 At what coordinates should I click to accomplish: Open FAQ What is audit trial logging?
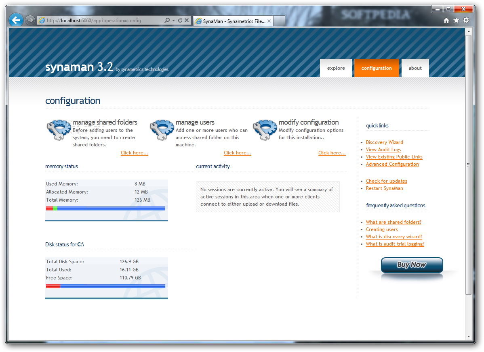point(395,244)
